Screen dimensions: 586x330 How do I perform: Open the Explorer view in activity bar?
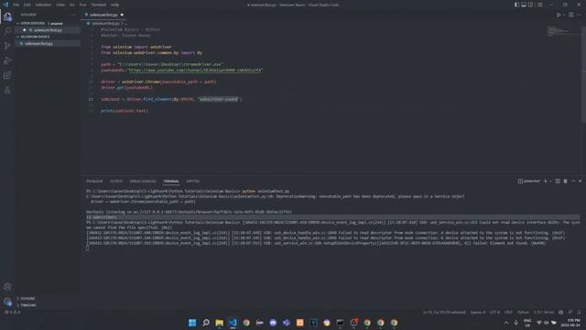7,16
